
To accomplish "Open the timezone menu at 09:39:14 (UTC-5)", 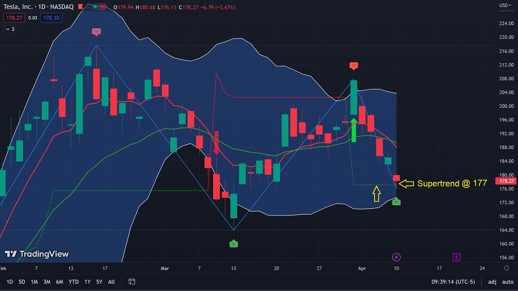I will (453, 282).
